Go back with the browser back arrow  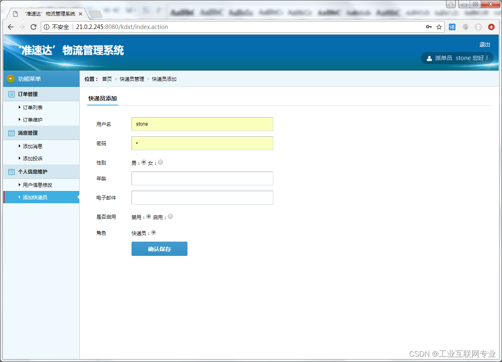(11, 27)
